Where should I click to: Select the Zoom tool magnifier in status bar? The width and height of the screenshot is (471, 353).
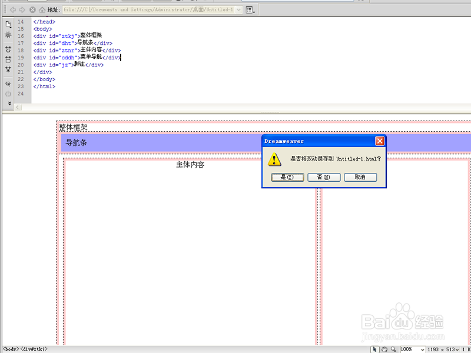click(393, 349)
